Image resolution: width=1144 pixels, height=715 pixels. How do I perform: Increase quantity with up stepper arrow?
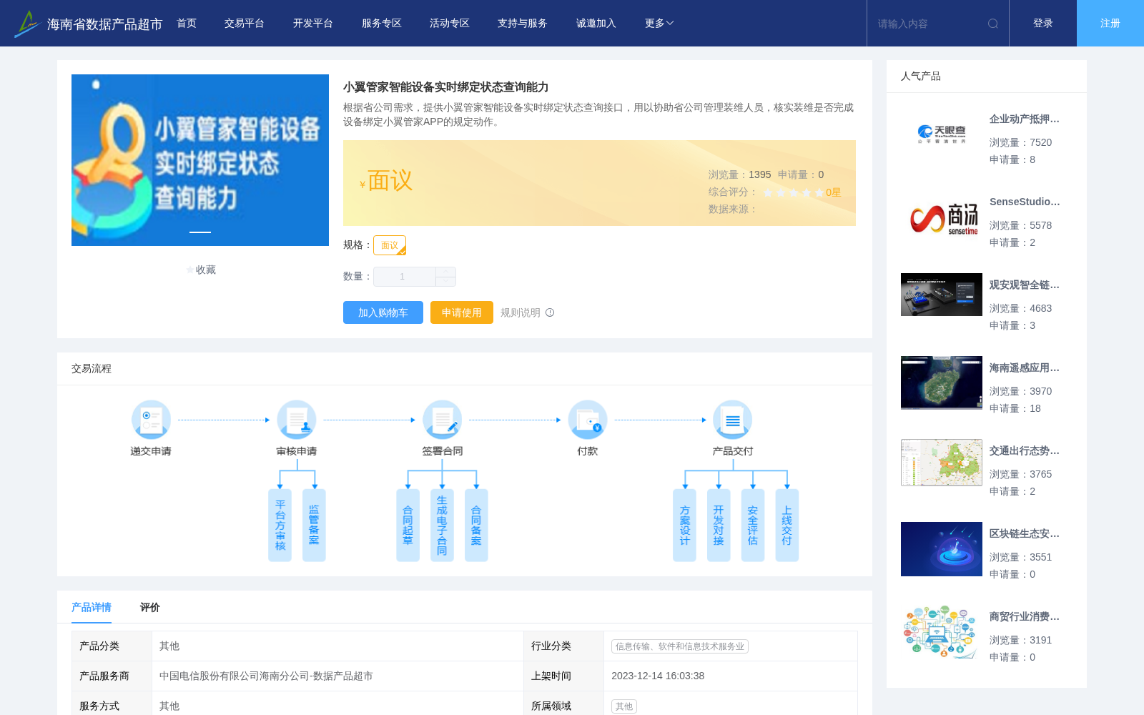pos(445,272)
